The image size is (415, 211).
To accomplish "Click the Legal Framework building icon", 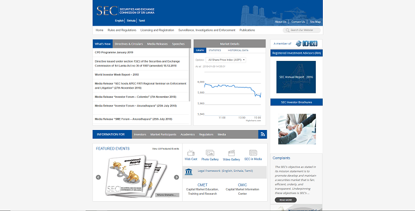I will (x=189, y=172).
